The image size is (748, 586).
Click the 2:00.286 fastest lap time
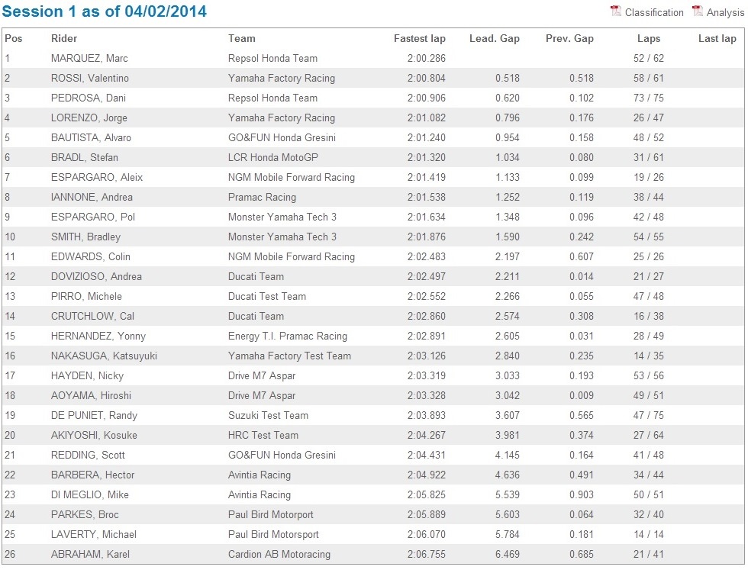click(x=426, y=58)
